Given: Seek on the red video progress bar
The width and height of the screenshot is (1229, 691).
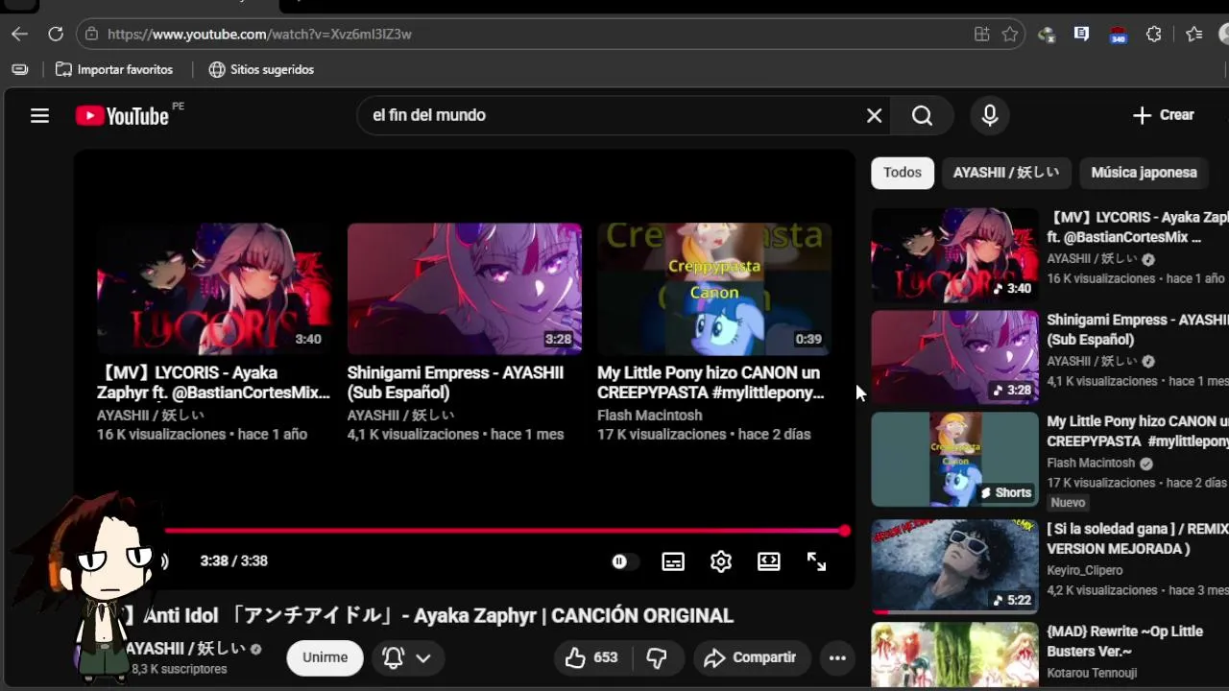Looking at the screenshot, I should (504, 531).
